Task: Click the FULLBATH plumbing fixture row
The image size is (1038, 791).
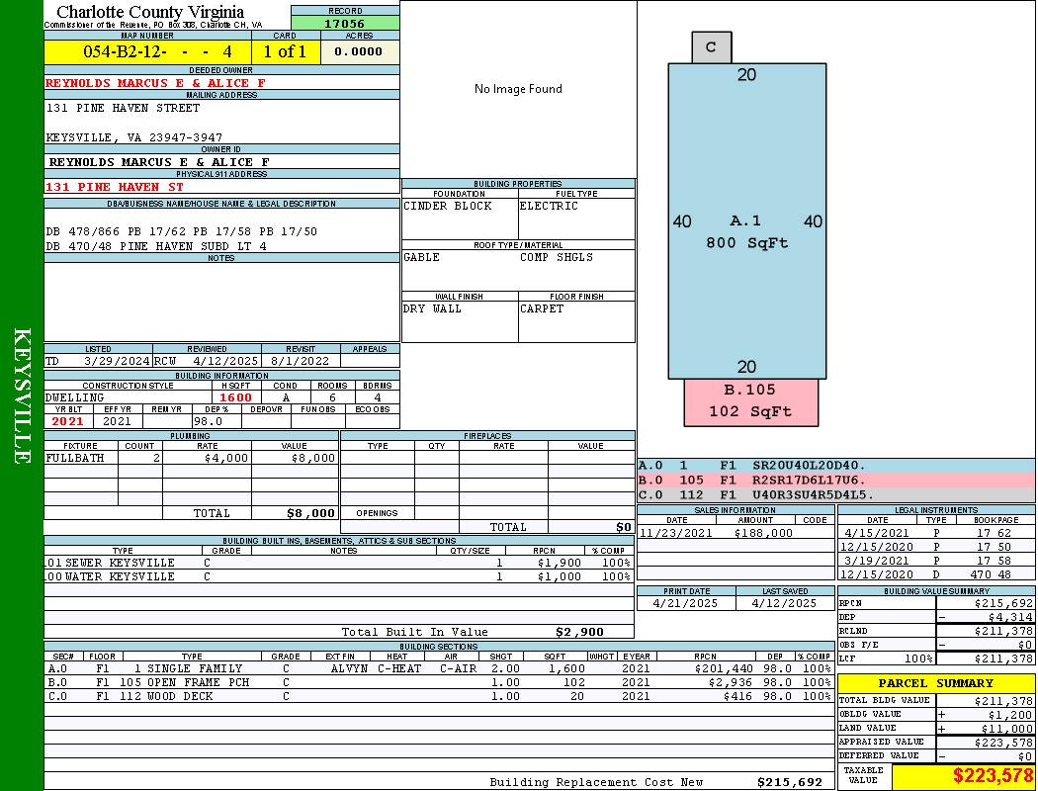Action: pos(191,459)
